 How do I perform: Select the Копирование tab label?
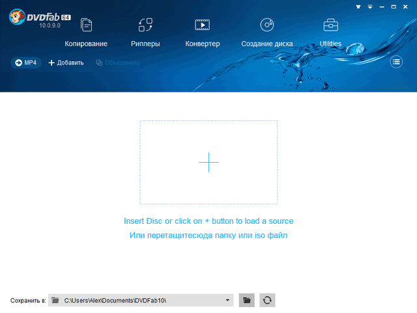(x=86, y=44)
